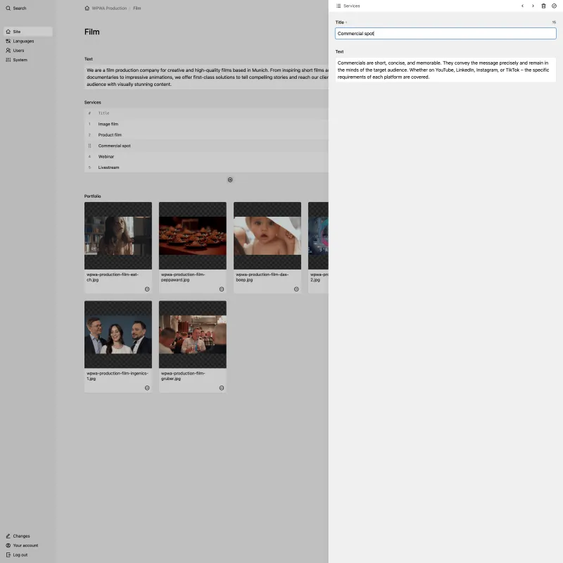Save the item via the checkmark icon
This screenshot has width=563, height=563.
tap(555, 6)
